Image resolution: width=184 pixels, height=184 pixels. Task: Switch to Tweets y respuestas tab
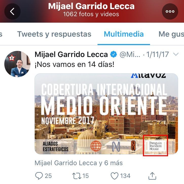pos(54,34)
